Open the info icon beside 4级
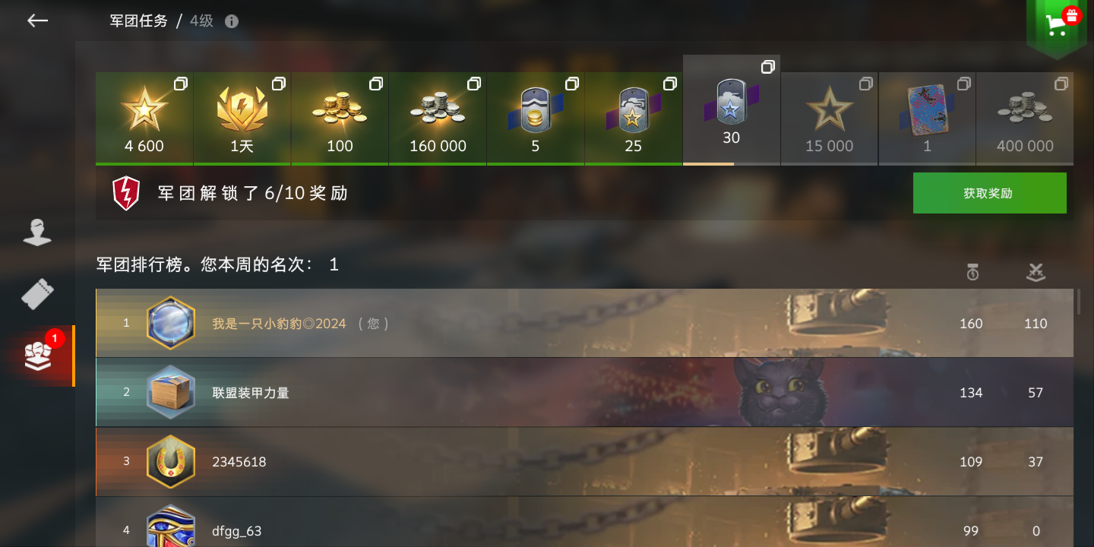 pos(232,21)
